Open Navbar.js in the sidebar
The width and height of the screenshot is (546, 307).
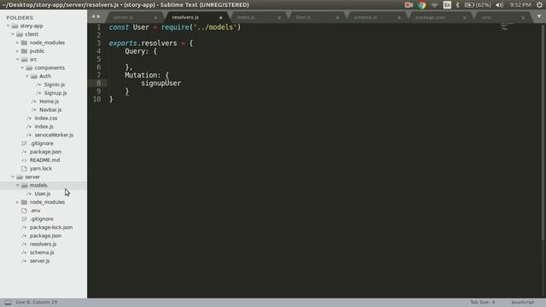50,110
